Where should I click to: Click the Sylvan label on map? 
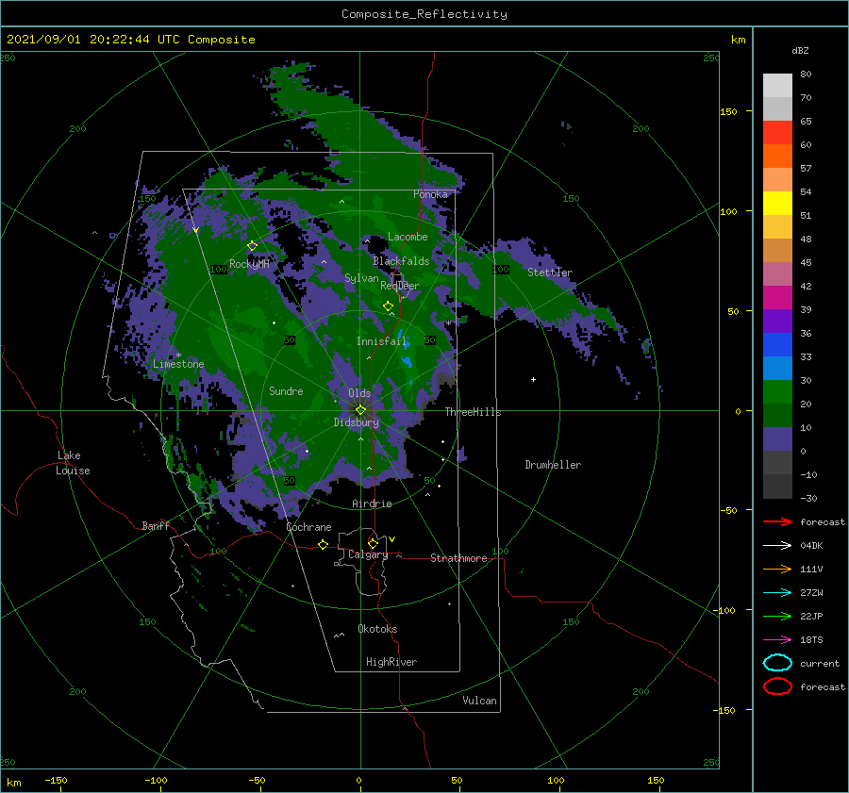(361, 278)
